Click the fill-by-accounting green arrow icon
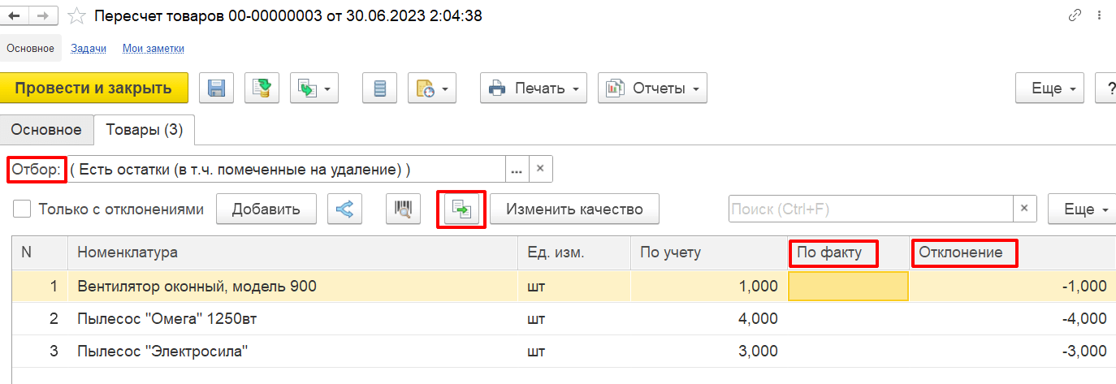This screenshot has width=1116, height=384. pos(461,209)
